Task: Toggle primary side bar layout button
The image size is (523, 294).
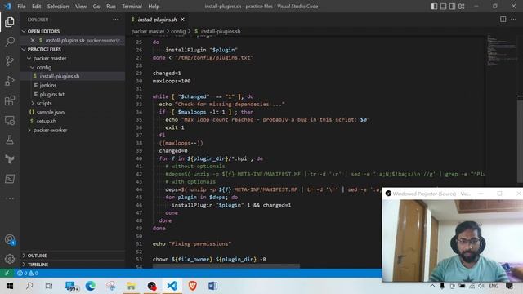Action: tap(434, 6)
